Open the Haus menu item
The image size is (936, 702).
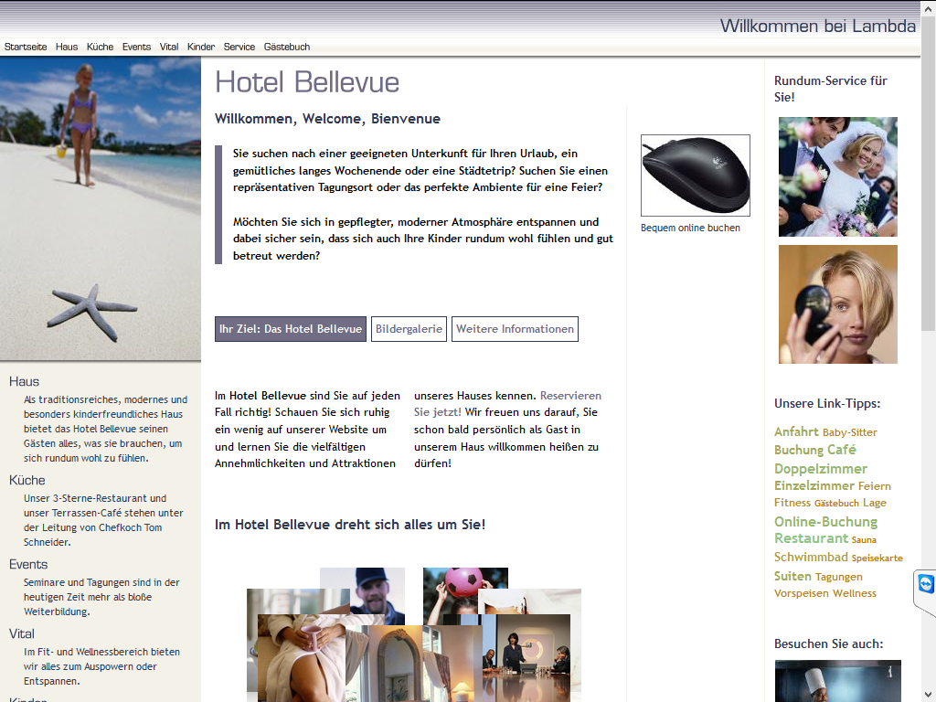67,47
